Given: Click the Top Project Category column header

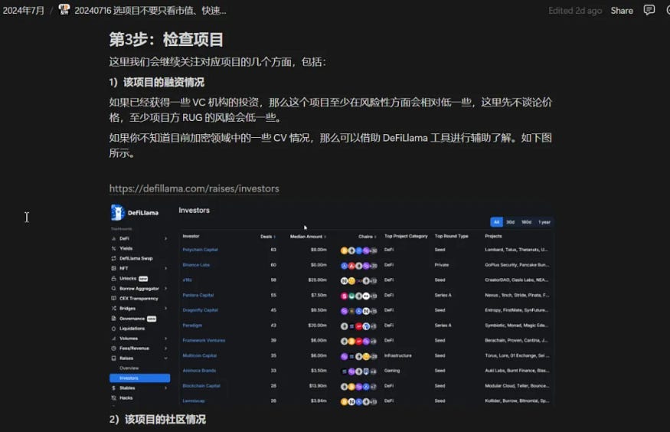Looking at the screenshot, I should [x=406, y=236].
